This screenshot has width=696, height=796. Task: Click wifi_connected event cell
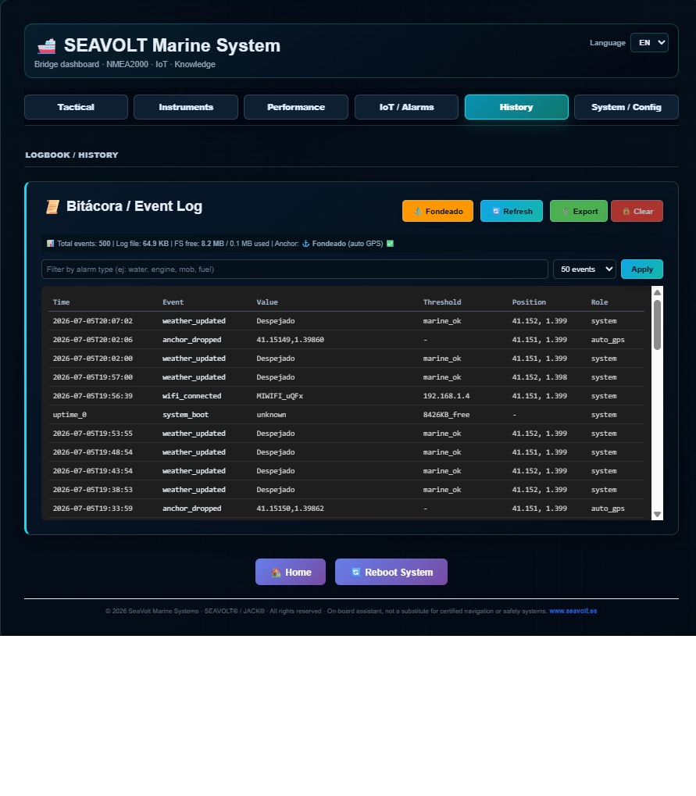tap(192, 396)
